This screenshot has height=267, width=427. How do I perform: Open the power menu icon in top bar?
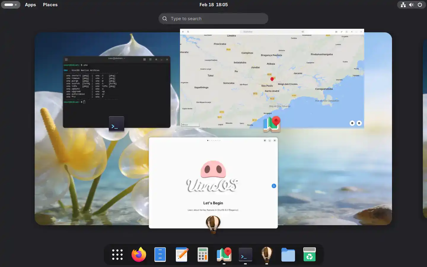420,5
